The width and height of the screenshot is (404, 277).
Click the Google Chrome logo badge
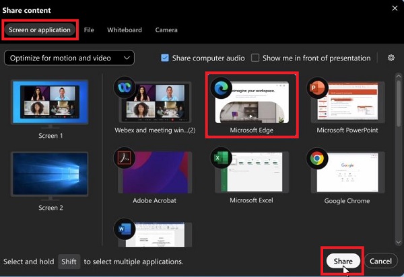coord(317,158)
